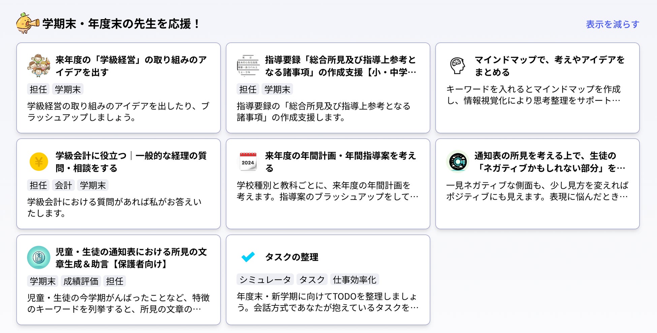Image resolution: width=657 pixels, height=333 pixels.
Task: Click the 2024 calendar icon
Action: coord(248,162)
